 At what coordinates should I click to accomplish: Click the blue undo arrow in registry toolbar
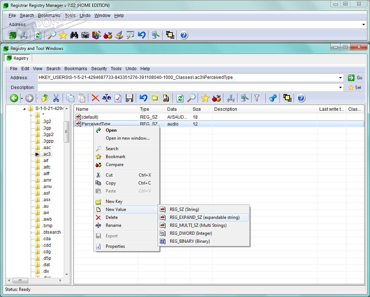[143, 98]
